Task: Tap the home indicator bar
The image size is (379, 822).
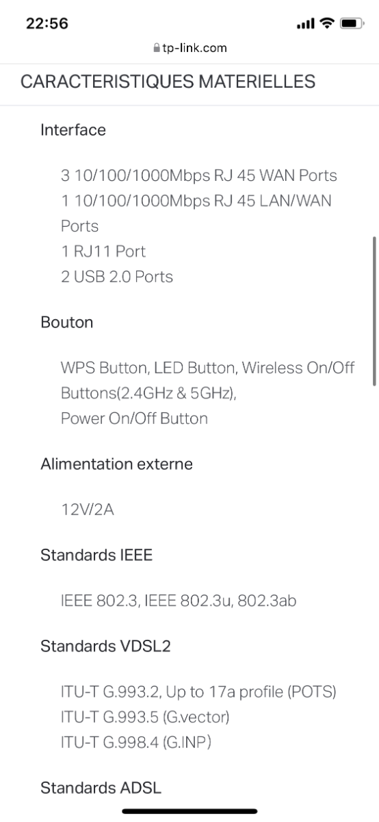Action: click(189, 811)
